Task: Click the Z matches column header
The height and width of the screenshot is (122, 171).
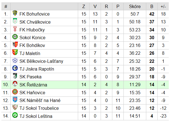Action: point(84,6)
